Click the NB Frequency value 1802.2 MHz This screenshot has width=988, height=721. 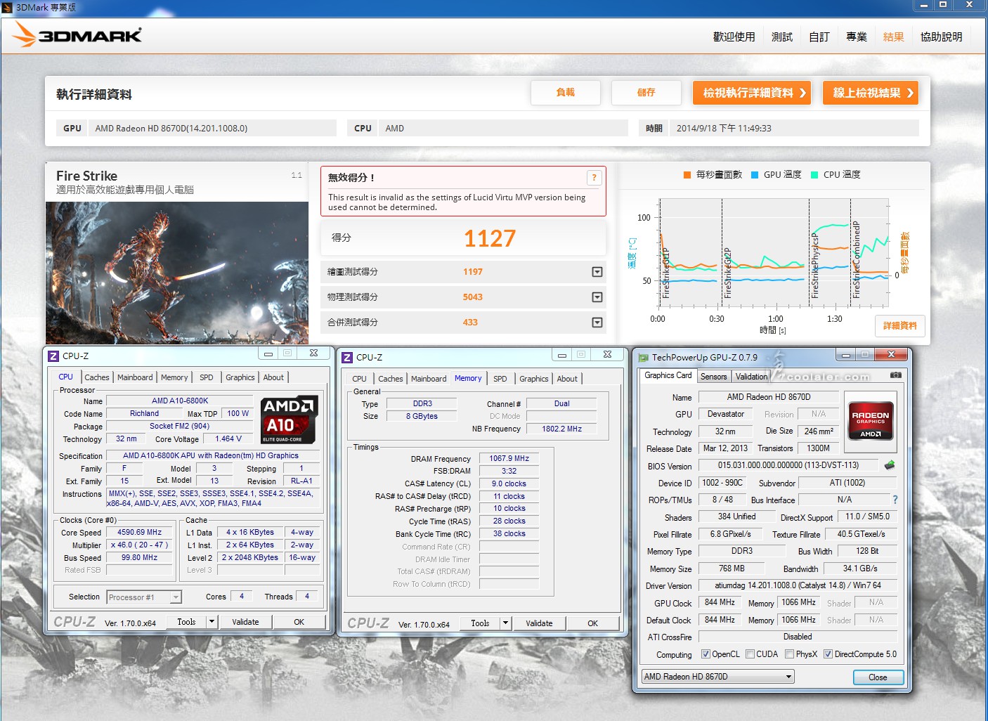coord(561,429)
